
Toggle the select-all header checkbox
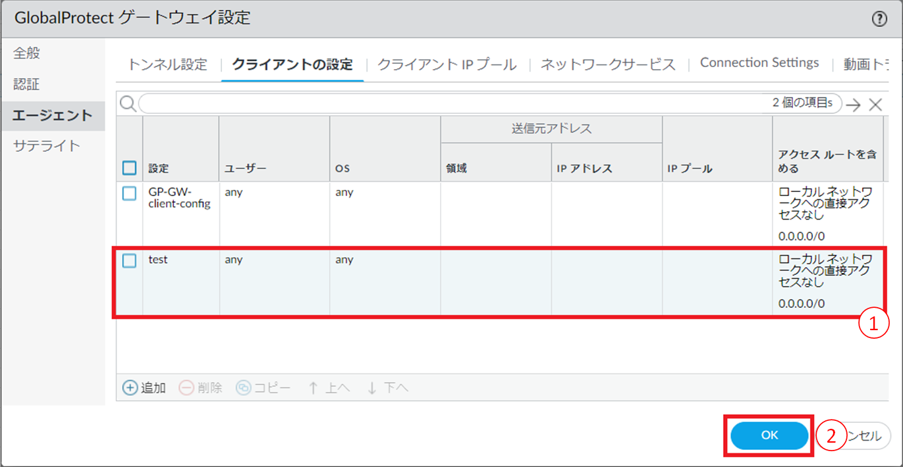[130, 168]
